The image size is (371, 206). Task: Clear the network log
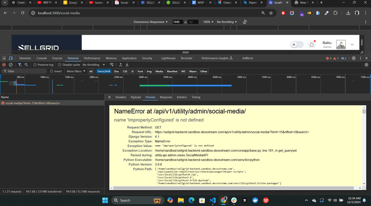click(10, 65)
